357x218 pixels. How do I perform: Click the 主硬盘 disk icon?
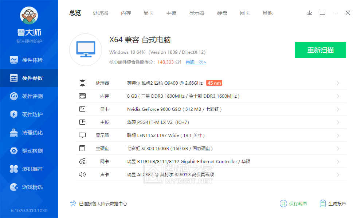[82, 148]
